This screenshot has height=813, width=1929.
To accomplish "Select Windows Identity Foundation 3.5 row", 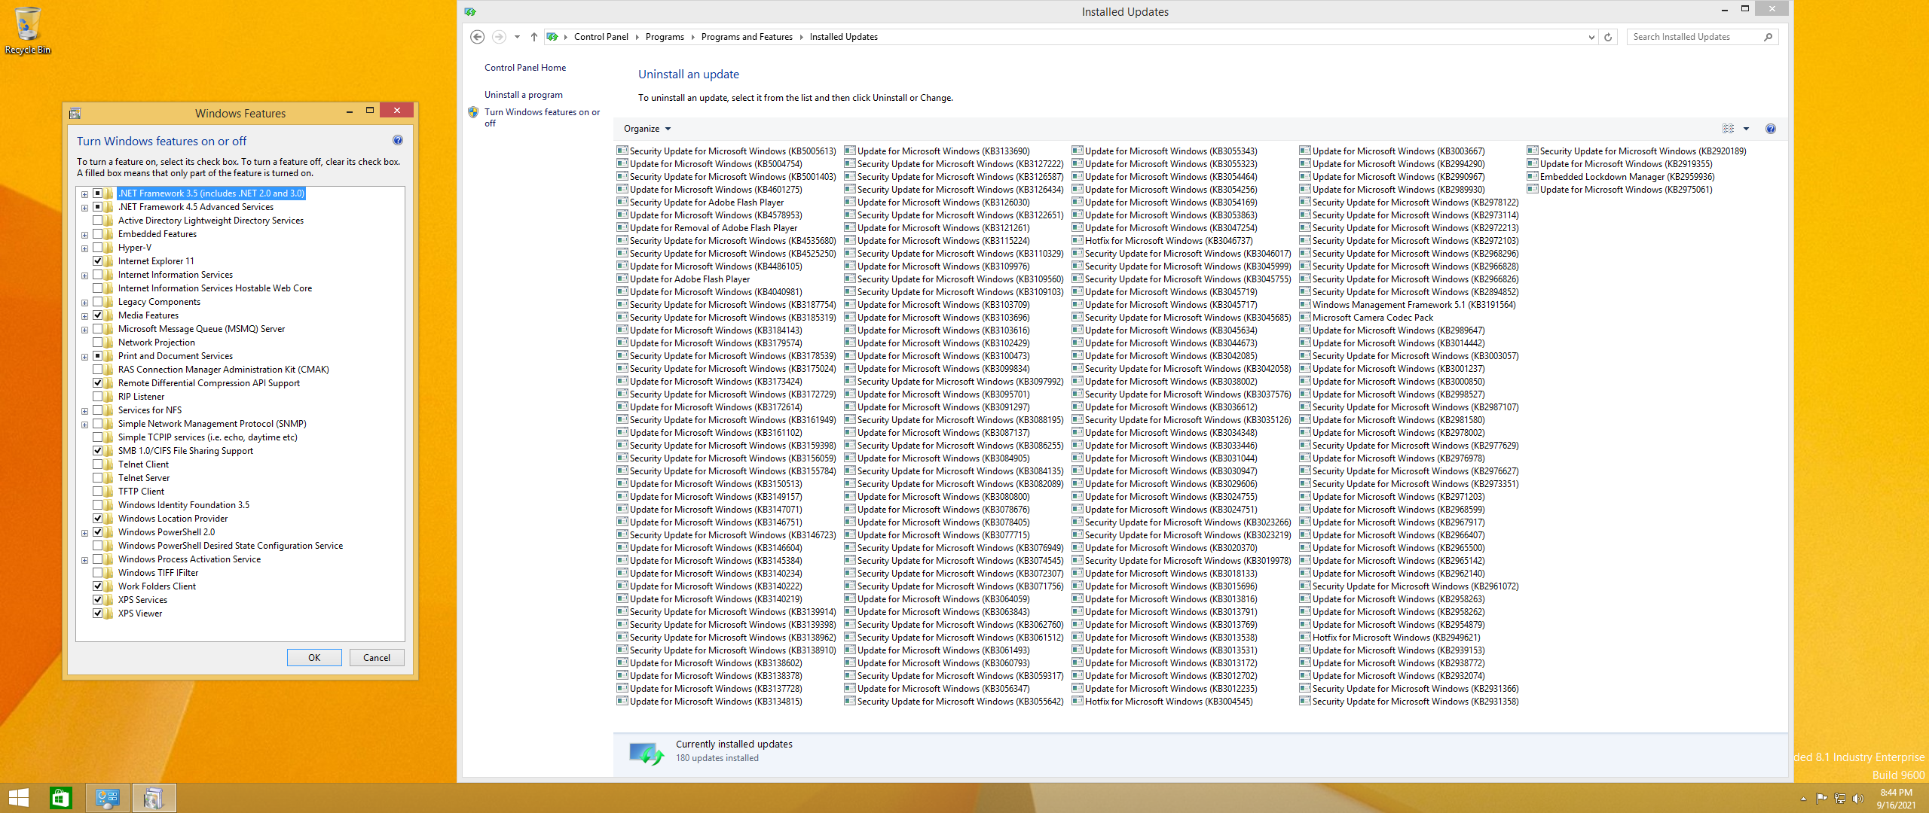I will [183, 505].
